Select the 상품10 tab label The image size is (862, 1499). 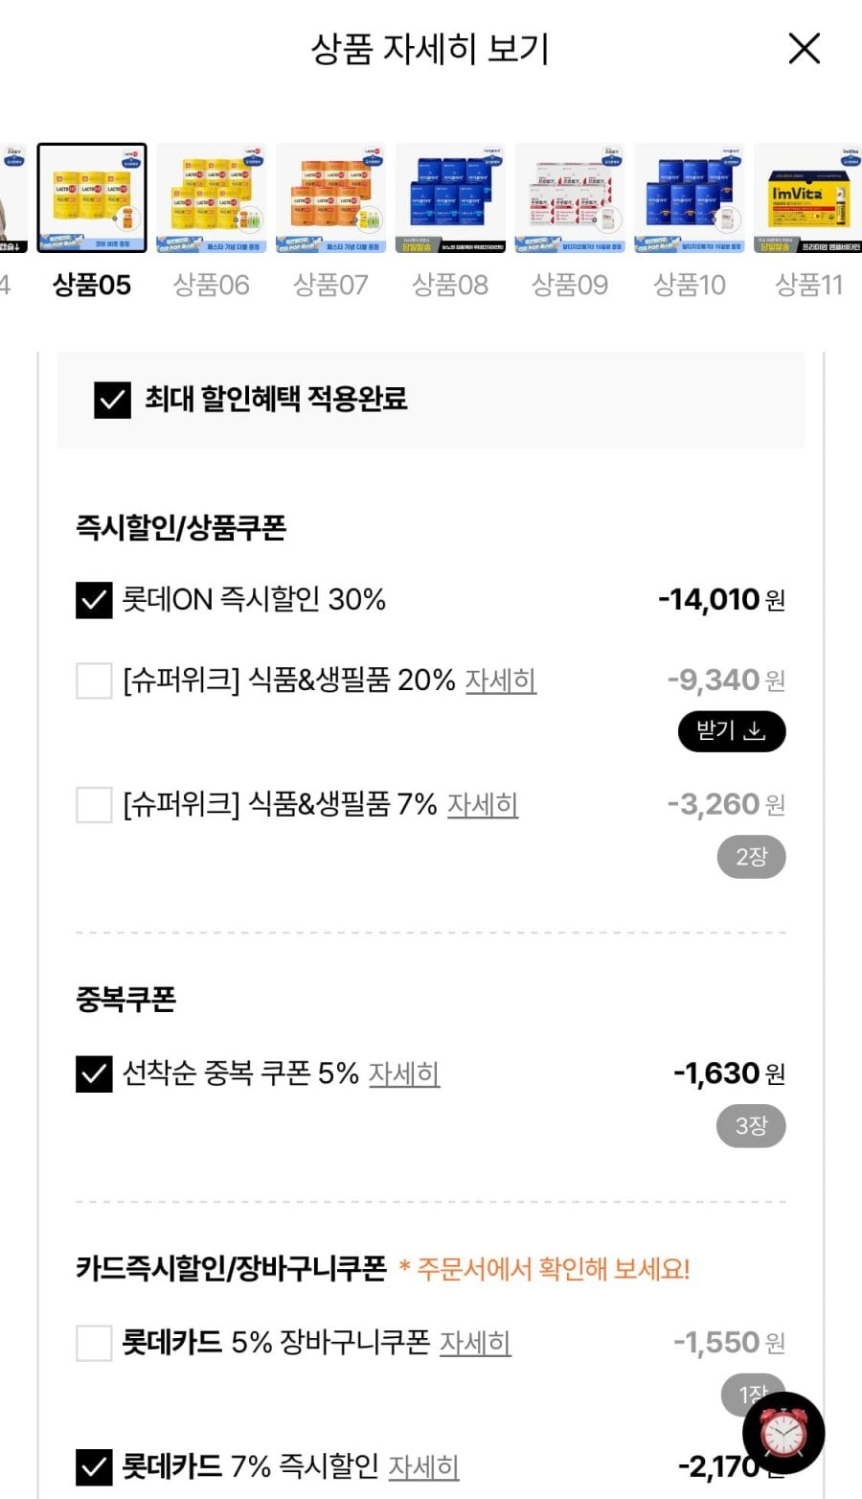point(690,285)
